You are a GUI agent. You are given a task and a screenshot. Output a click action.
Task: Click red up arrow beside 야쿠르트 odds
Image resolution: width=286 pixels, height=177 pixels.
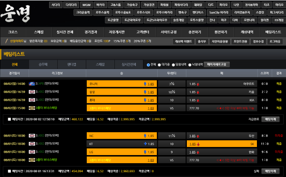(x=198, y=84)
